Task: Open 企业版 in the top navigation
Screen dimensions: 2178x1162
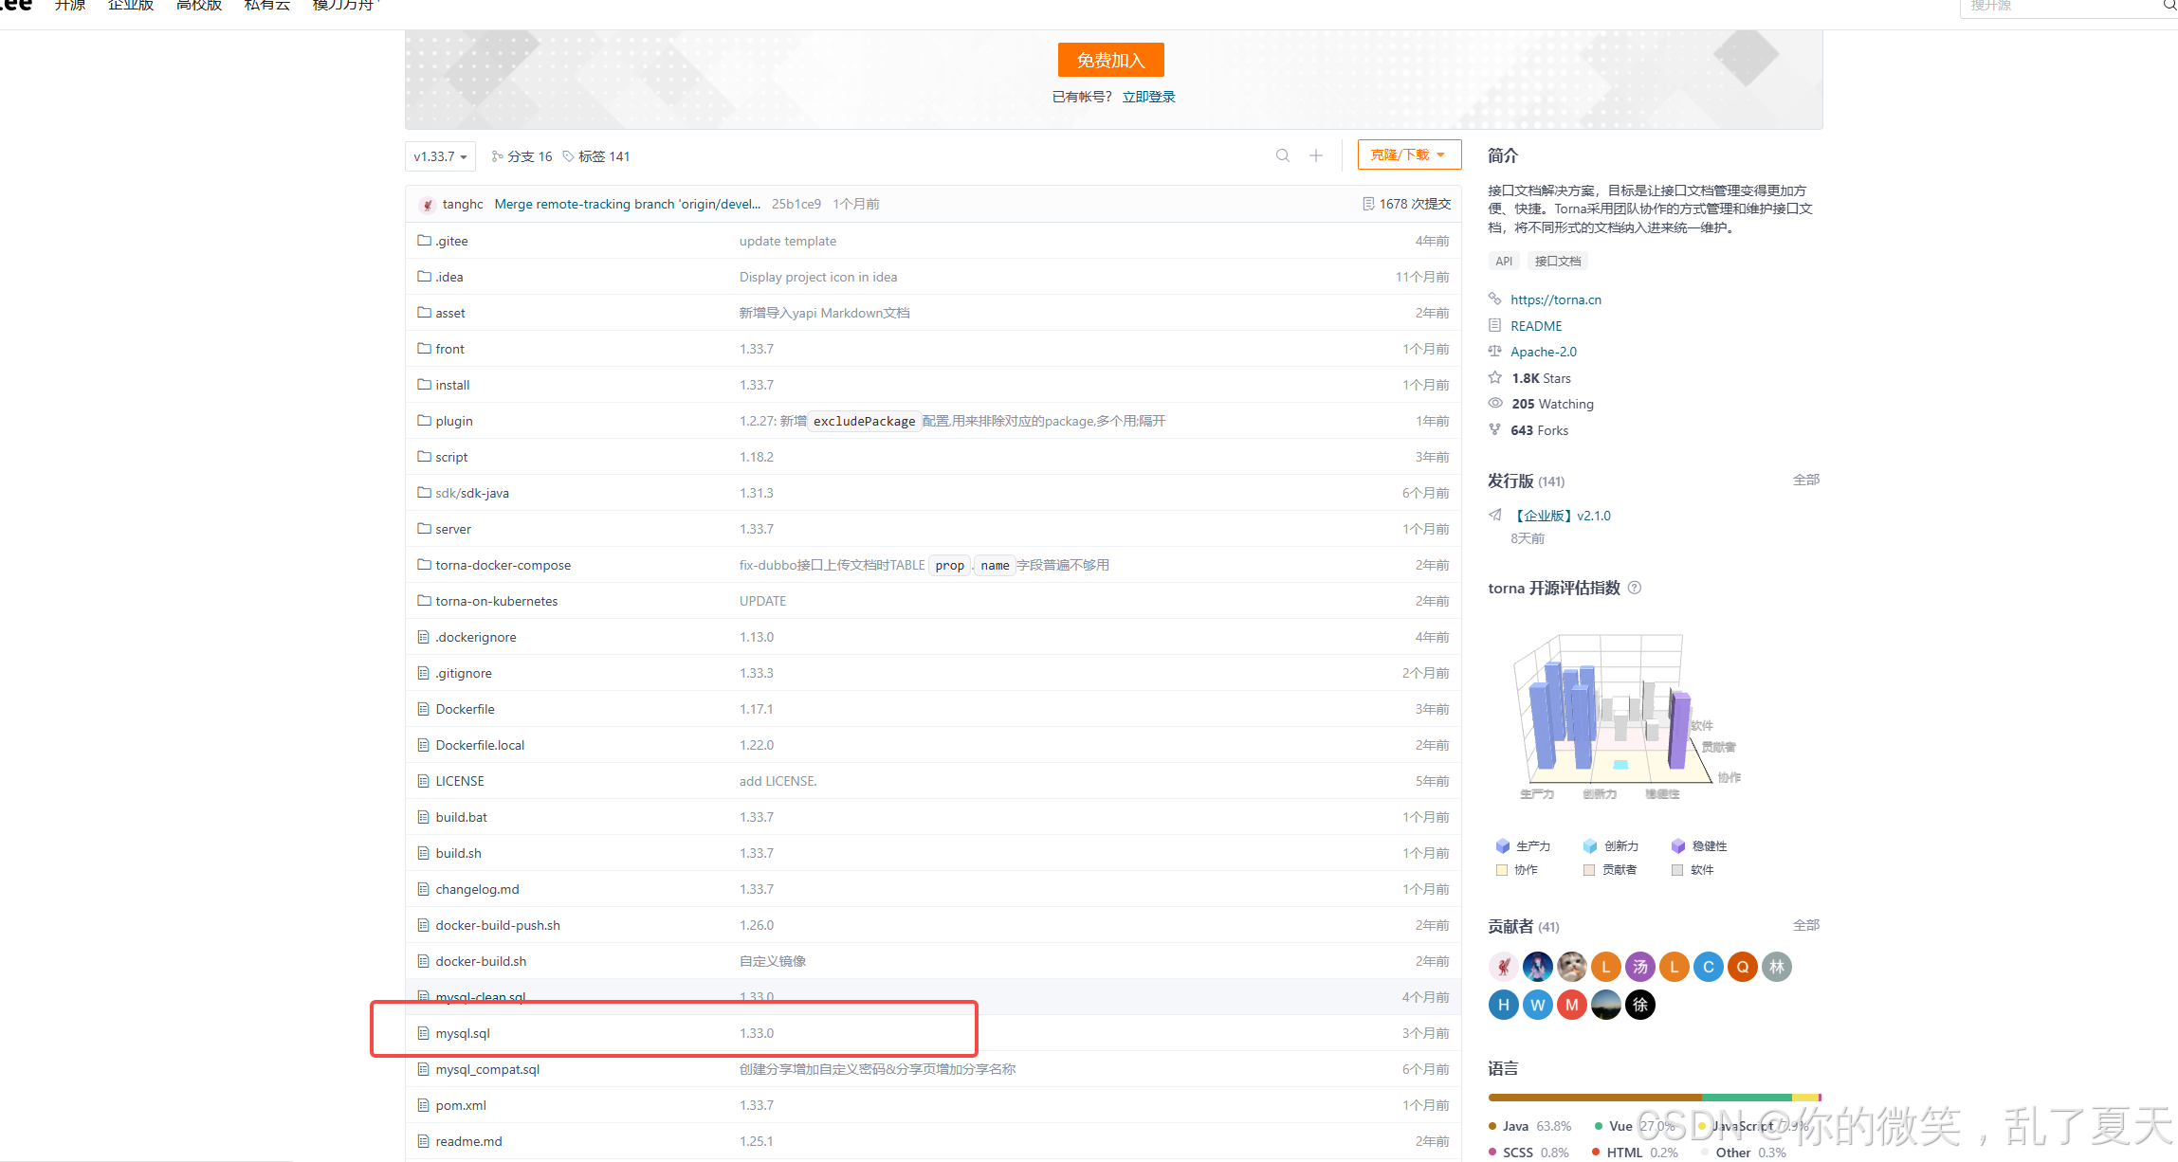Action: 131,6
